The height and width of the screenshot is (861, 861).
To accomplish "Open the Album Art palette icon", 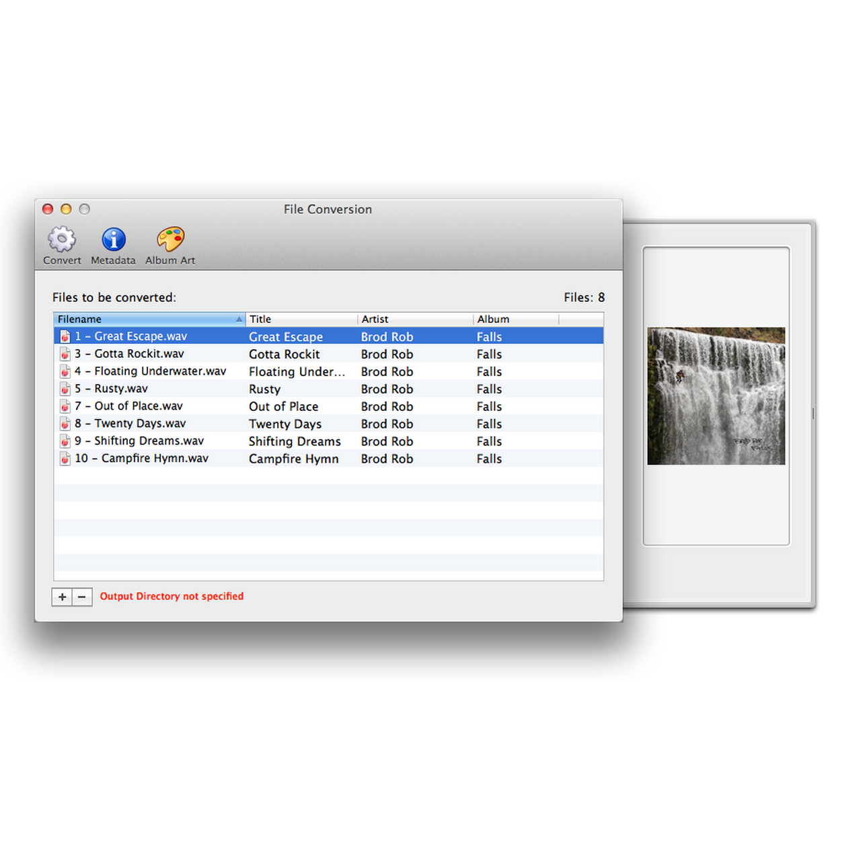I will (x=170, y=239).
